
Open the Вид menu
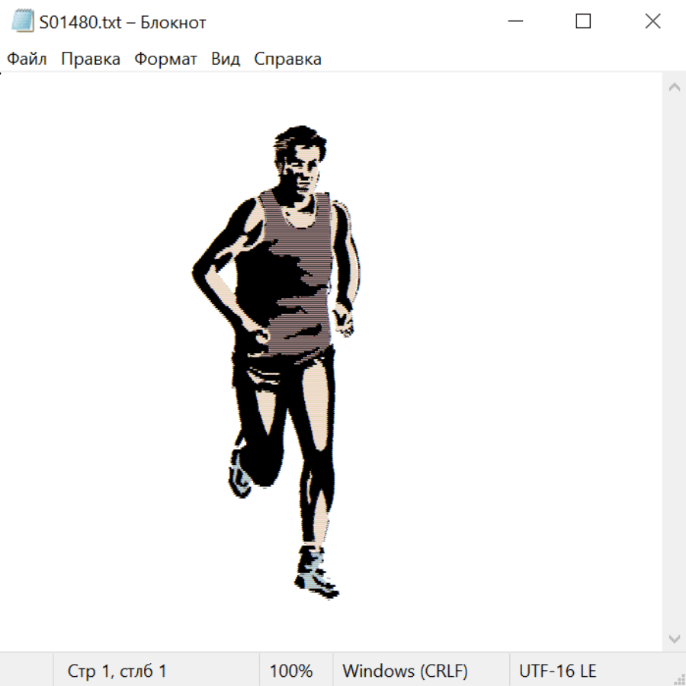pyautogui.click(x=226, y=59)
